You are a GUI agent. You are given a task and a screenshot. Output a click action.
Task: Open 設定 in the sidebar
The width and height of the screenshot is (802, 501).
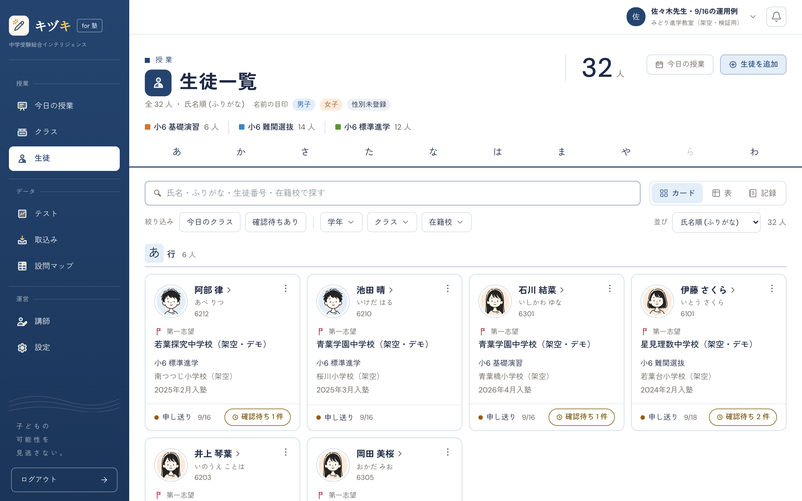coord(64,348)
